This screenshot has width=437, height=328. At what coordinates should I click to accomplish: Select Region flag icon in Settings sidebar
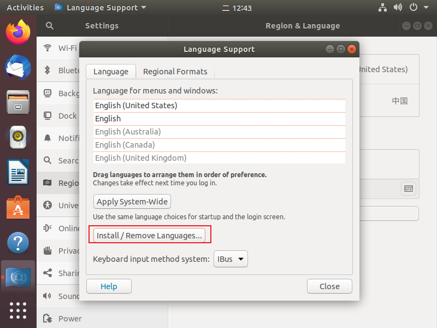coord(48,183)
